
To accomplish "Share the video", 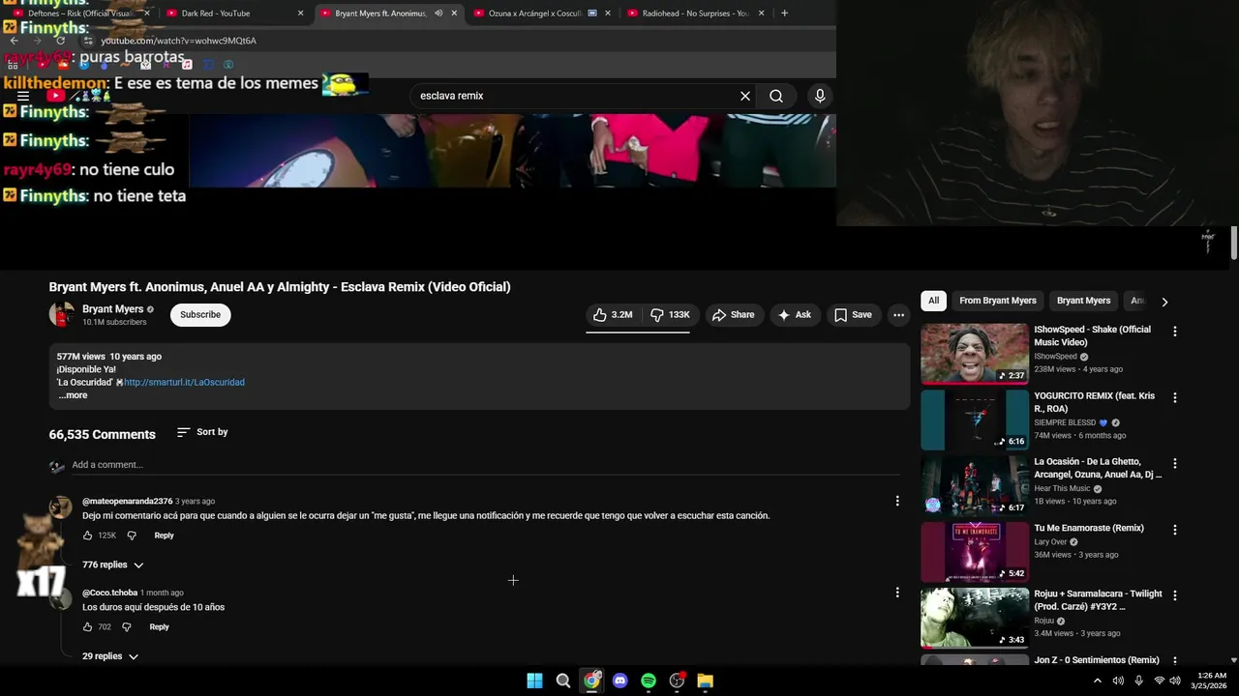I will point(733,314).
